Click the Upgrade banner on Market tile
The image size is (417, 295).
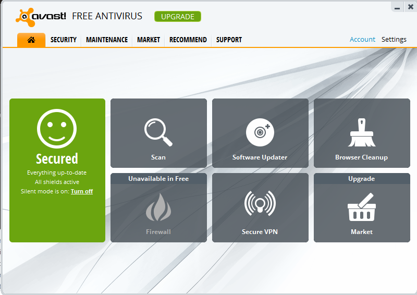point(362,178)
